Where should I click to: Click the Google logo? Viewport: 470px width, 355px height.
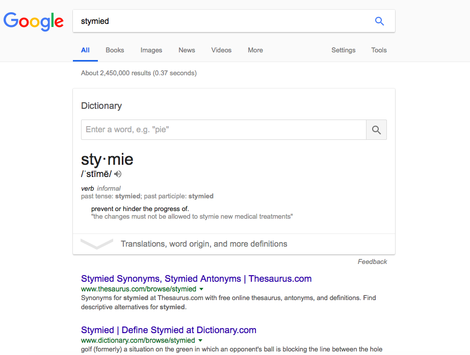tap(34, 21)
